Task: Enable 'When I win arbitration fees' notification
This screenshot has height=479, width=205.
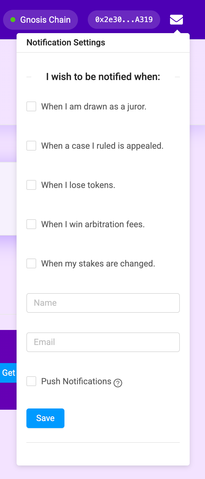Action: click(x=31, y=224)
